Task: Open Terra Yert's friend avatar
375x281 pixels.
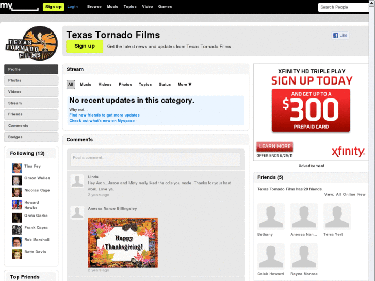Action: [337, 217]
